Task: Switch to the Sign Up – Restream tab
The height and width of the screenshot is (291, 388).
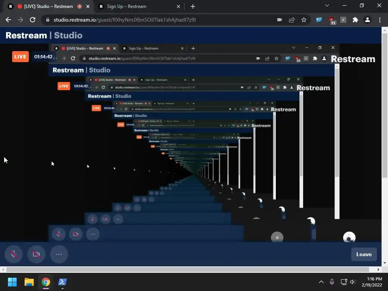Action: pos(139,6)
